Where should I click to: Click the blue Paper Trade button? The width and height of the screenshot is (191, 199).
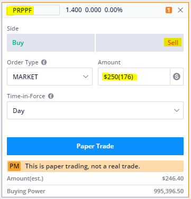pyautogui.click(x=95, y=146)
